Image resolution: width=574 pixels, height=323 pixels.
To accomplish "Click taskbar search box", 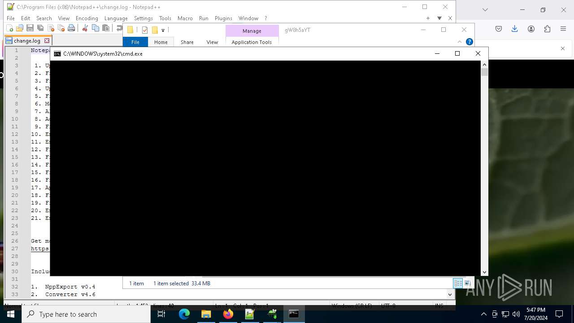I will (86, 314).
